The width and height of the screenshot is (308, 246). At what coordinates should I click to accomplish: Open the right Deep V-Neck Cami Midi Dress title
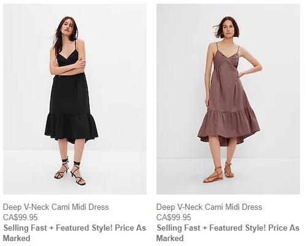tap(209, 207)
